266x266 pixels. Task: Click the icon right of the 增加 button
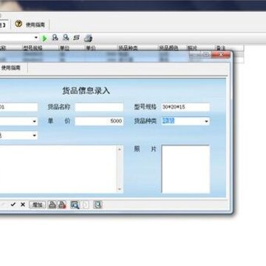(52, 205)
